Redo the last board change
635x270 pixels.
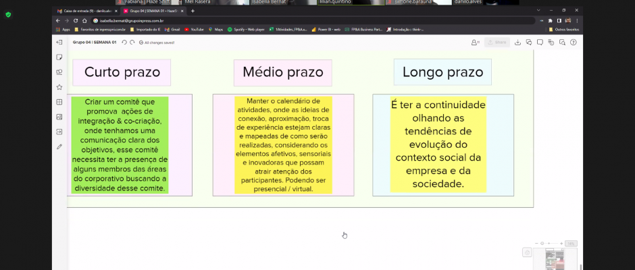point(132,42)
